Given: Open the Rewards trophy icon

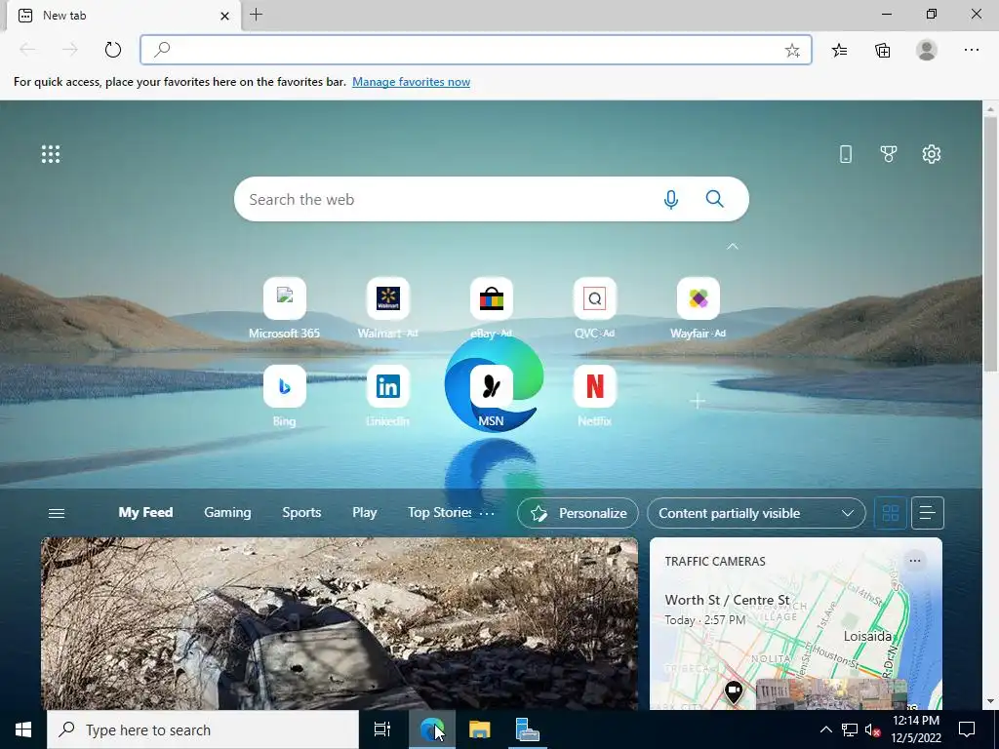Looking at the screenshot, I should pyautogui.click(x=888, y=154).
